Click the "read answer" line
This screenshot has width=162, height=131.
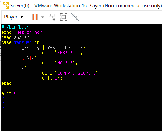pos(15,37)
